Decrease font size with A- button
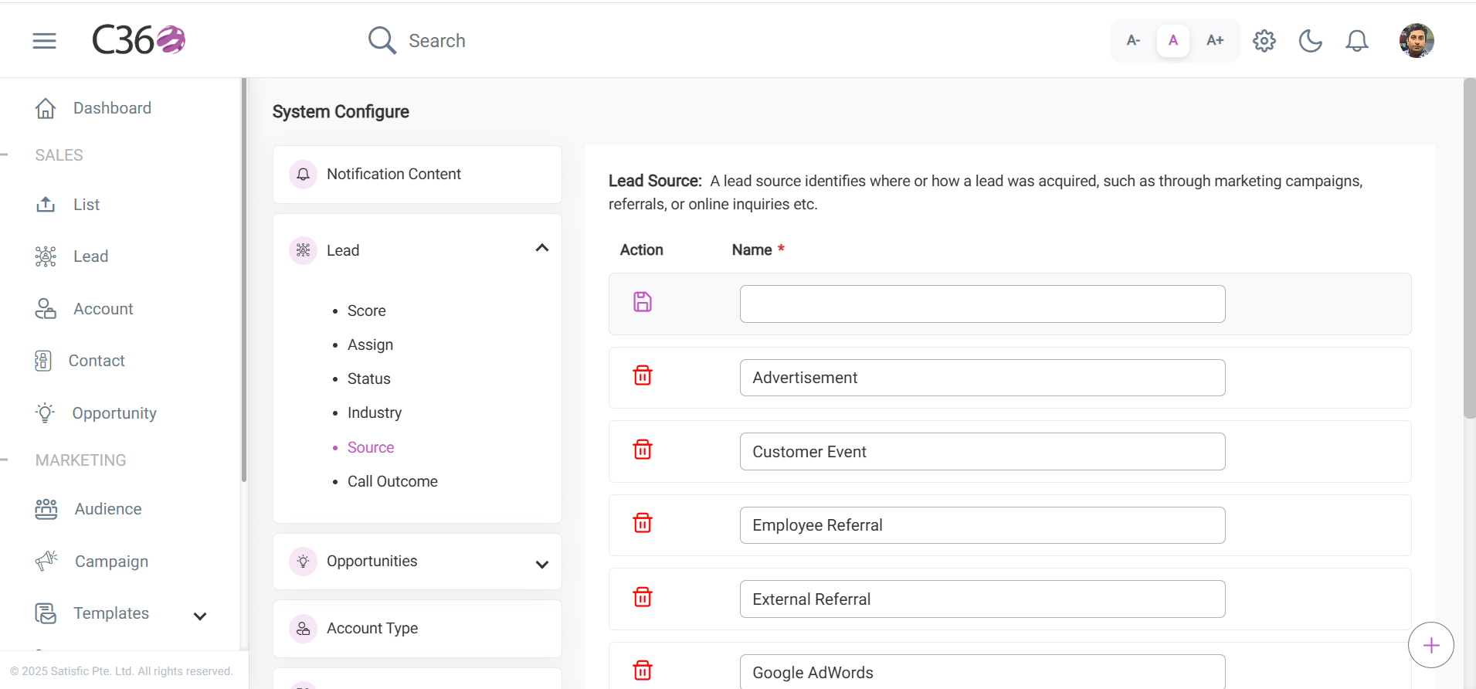The image size is (1476, 689). tap(1133, 40)
